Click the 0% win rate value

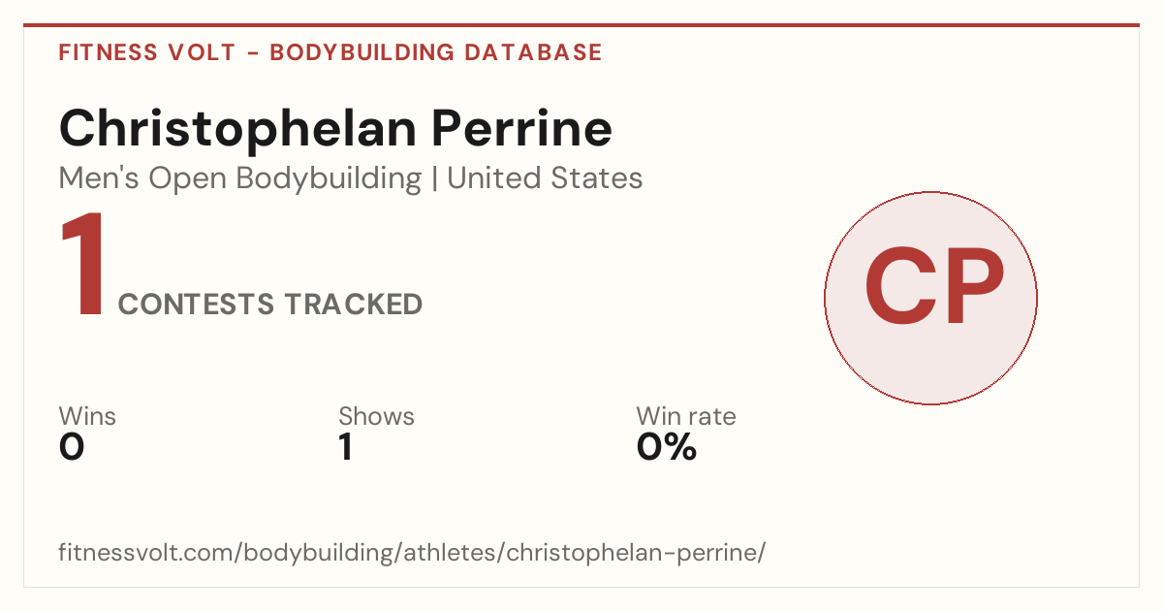click(667, 448)
